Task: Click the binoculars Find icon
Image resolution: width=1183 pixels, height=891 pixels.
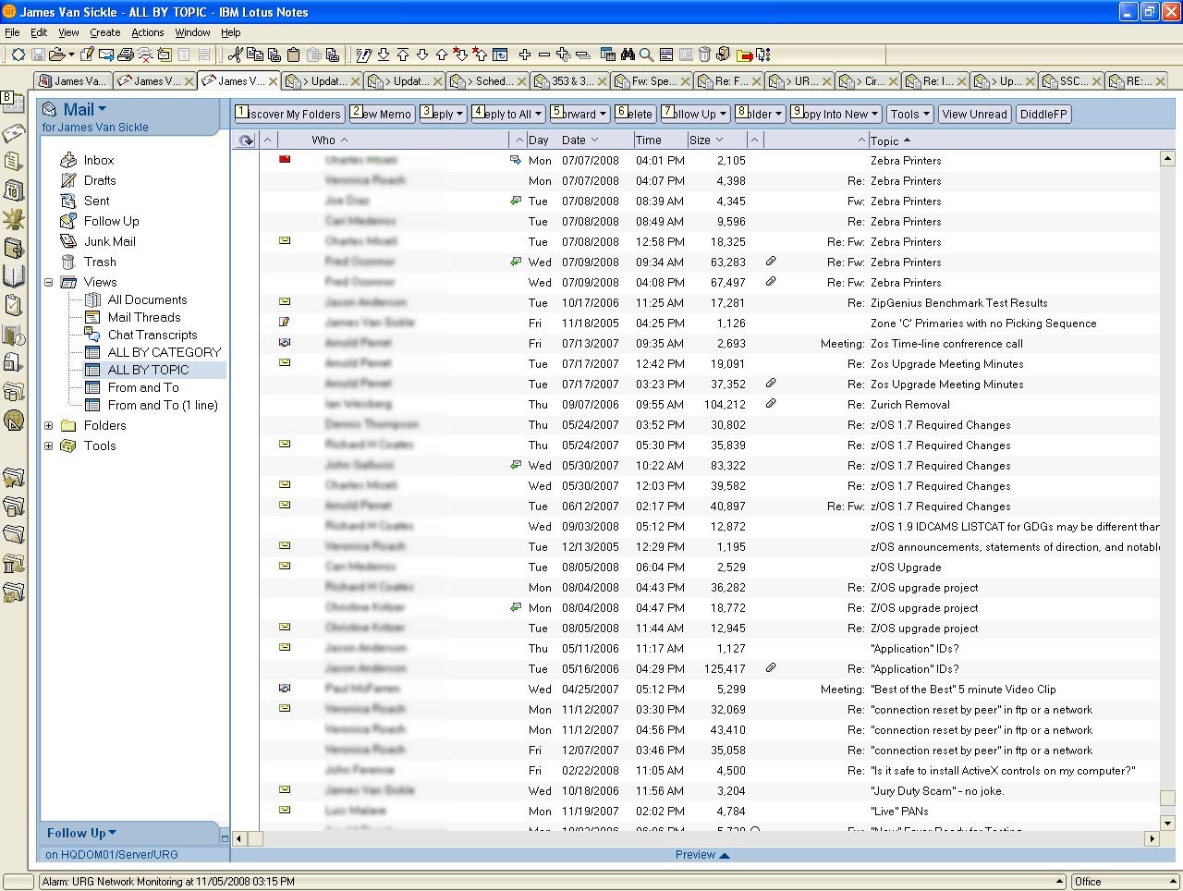Action: tap(628, 55)
